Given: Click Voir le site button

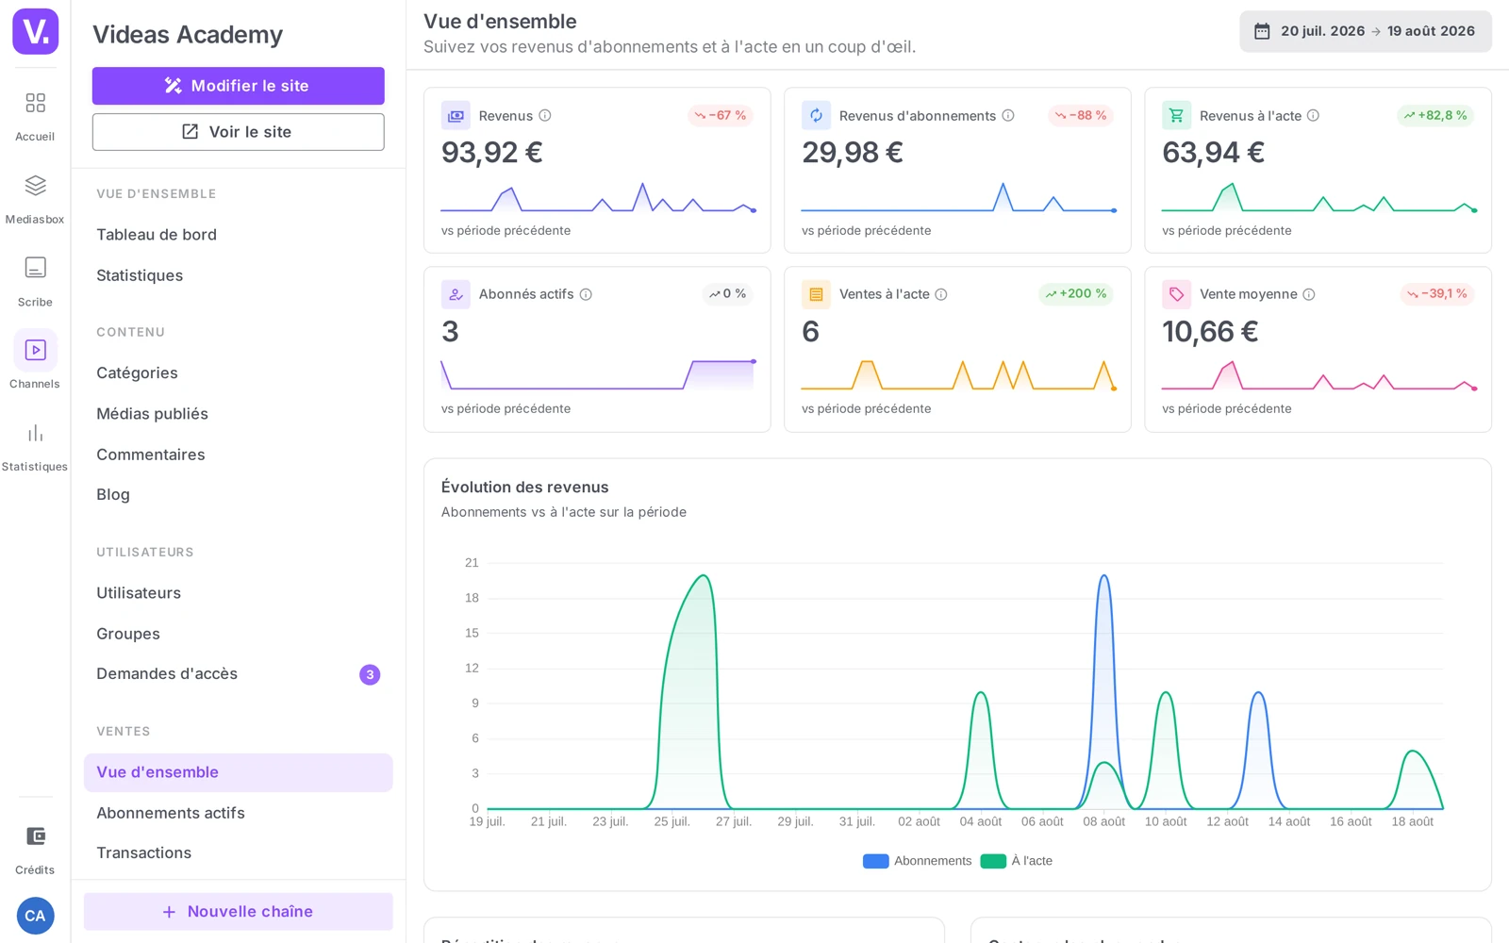Looking at the screenshot, I should click(238, 132).
